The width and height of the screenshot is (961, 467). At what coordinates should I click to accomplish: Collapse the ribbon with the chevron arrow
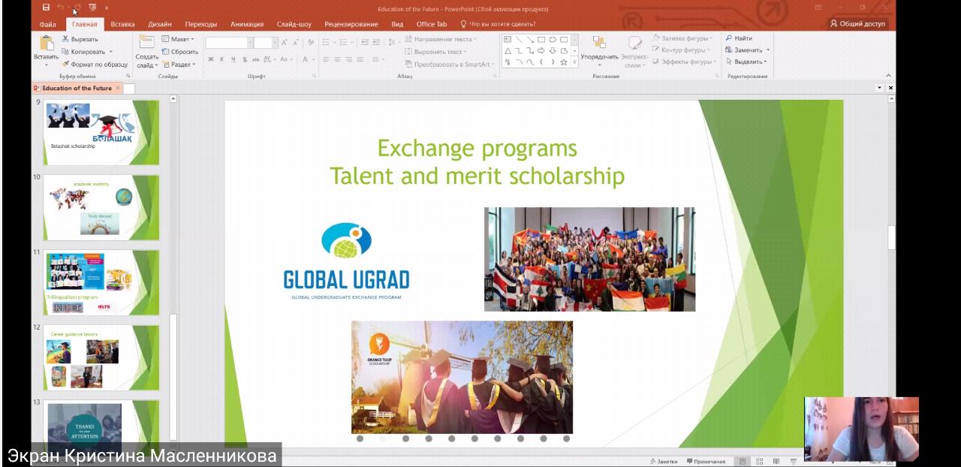(x=889, y=76)
